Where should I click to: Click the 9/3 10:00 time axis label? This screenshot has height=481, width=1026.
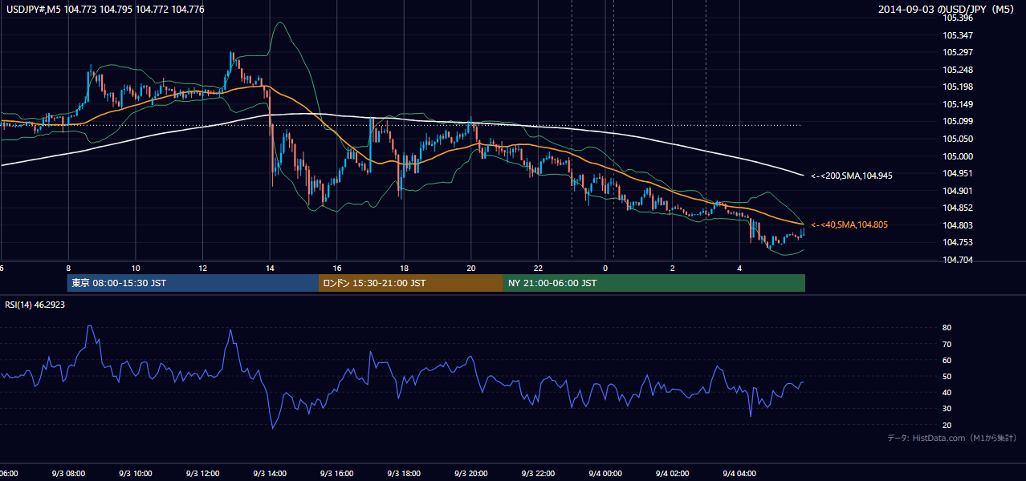tap(135, 473)
